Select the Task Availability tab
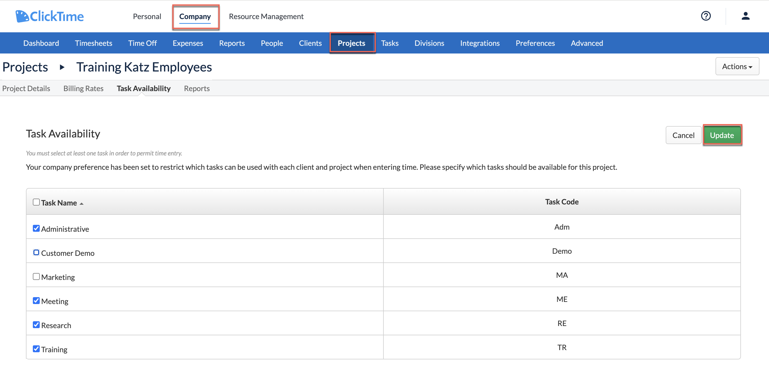The width and height of the screenshot is (769, 366). [144, 88]
